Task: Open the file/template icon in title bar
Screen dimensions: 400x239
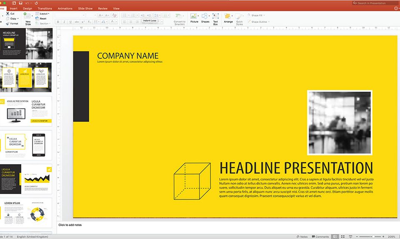Action: [14, 3]
